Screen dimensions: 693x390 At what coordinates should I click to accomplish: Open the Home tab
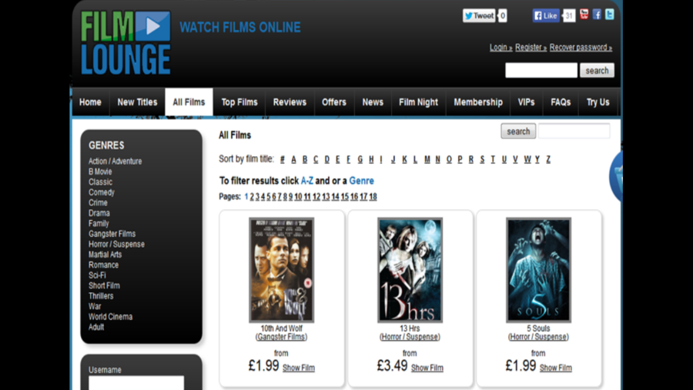click(90, 102)
